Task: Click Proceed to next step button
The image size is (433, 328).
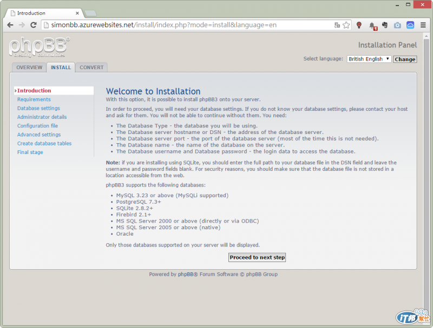Action: (257, 257)
